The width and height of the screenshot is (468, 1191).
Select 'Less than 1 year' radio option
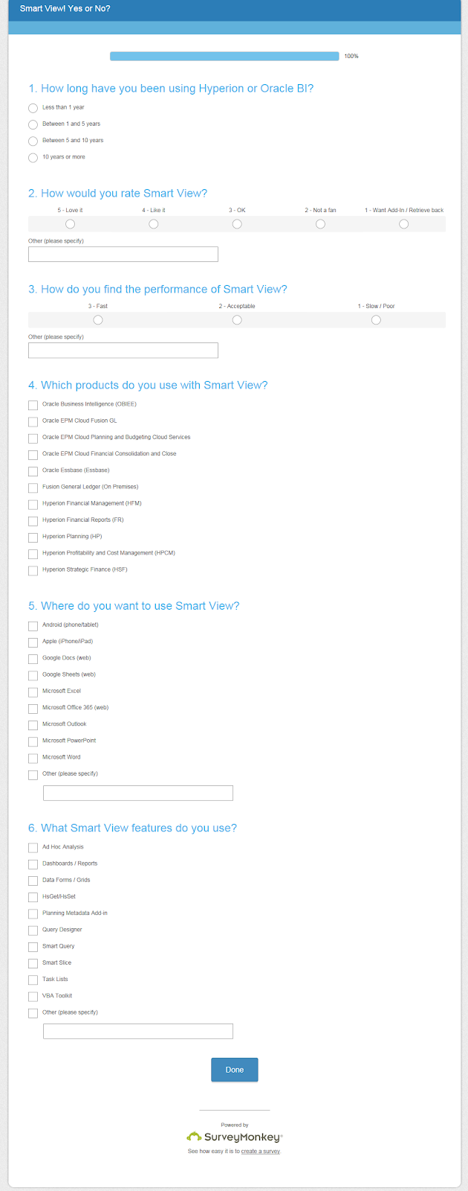(x=33, y=108)
